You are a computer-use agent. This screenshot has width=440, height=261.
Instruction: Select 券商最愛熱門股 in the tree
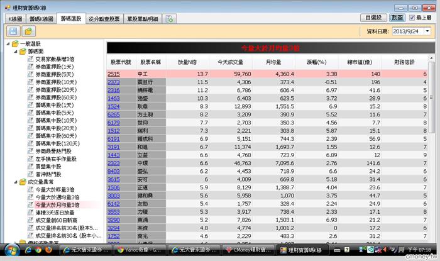(53, 152)
